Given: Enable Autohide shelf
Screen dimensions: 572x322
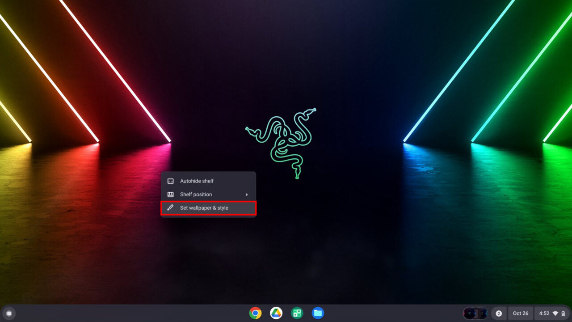Looking at the screenshot, I should 196,181.
